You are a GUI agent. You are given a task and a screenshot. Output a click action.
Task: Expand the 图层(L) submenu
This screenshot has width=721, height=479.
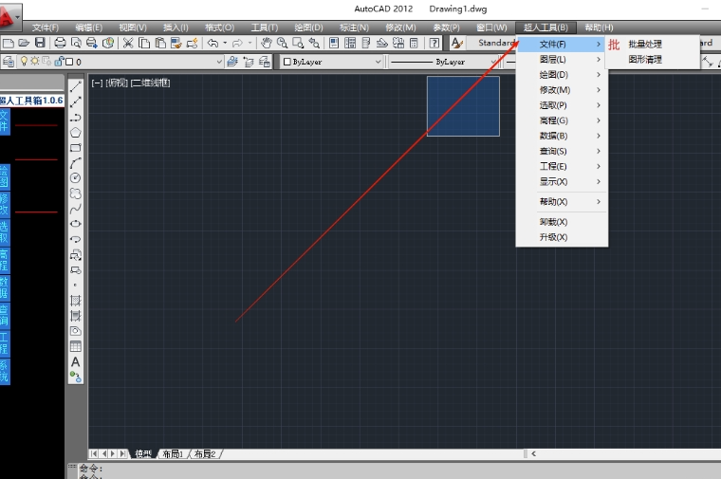pos(562,60)
